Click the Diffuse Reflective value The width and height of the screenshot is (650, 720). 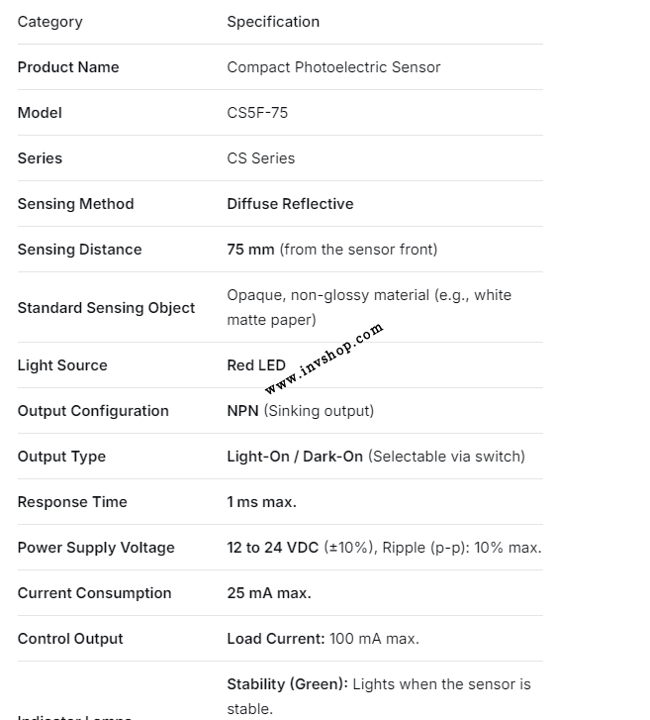click(290, 204)
